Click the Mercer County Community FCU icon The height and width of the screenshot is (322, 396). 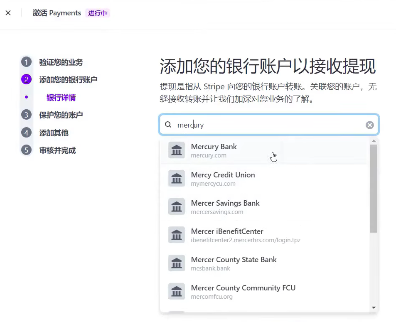click(177, 292)
